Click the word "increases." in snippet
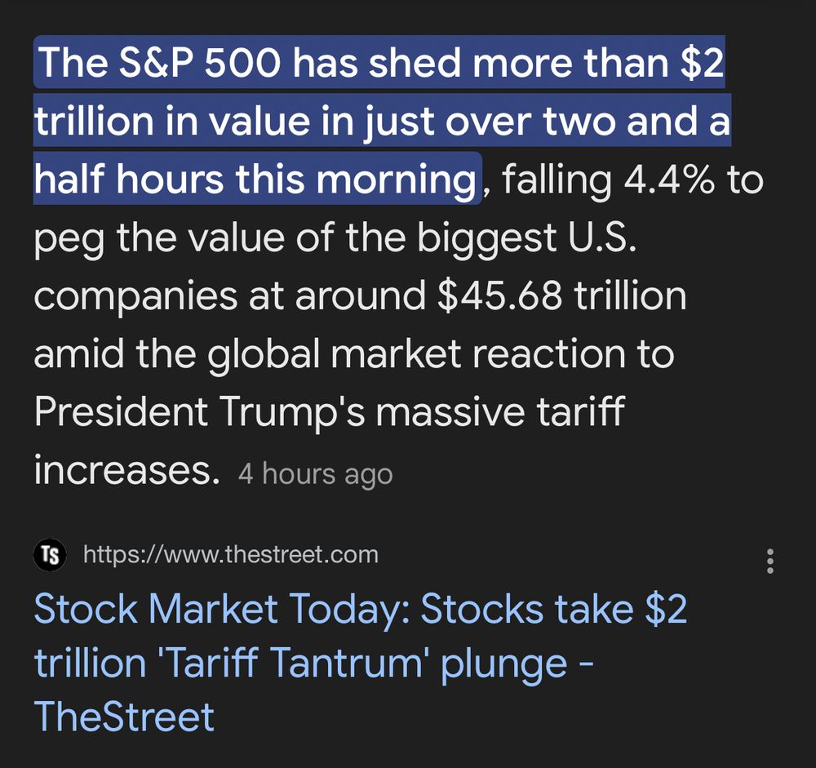Image resolution: width=816 pixels, height=768 pixels. pyautogui.click(x=127, y=470)
